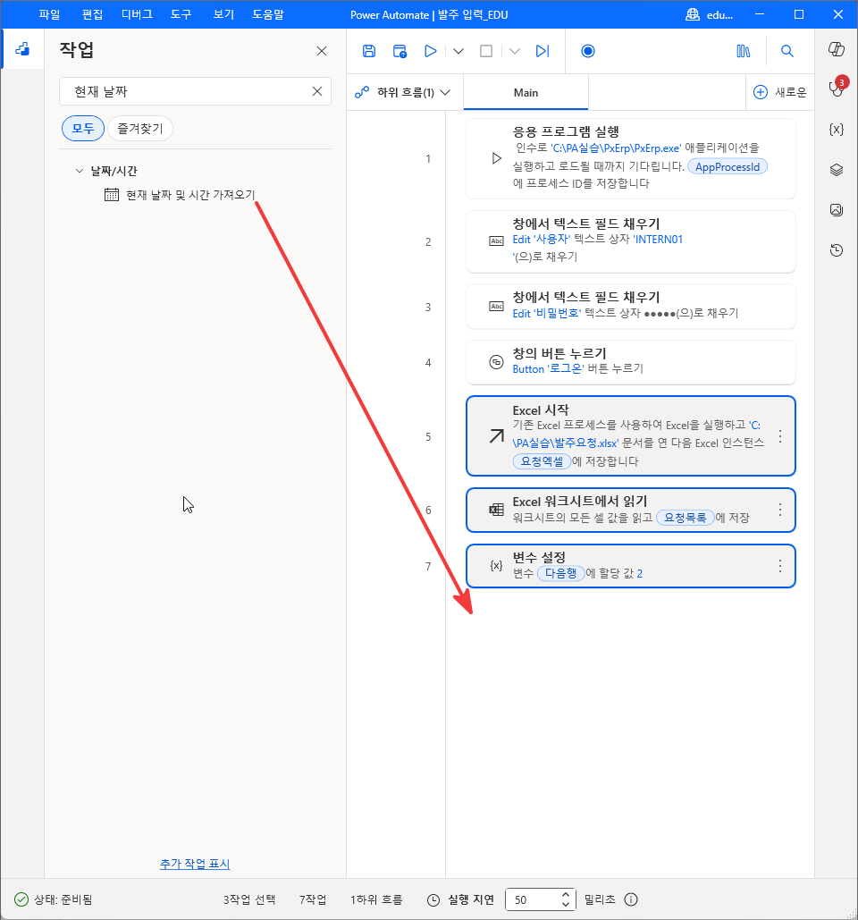Select the 창의 버튼 누르기 action
Image resolution: width=858 pixels, height=920 pixels.
click(x=630, y=362)
